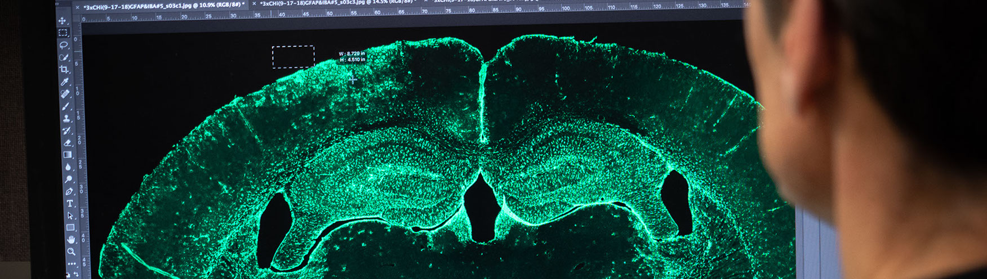Viewport: 987px width, 279px height.
Task: Select the Pen tool
Action: click(69, 192)
